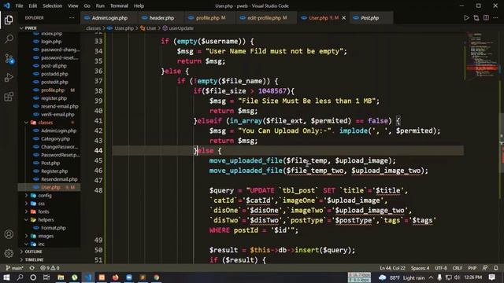Open the Extensions view
This screenshot has height=283, width=504.
pyautogui.click(x=9, y=97)
